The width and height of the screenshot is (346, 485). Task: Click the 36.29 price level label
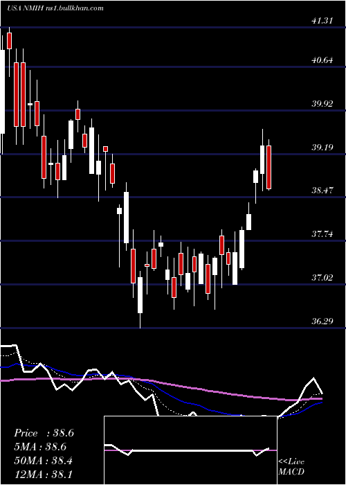[x=322, y=321]
